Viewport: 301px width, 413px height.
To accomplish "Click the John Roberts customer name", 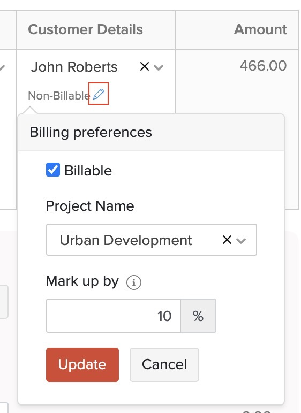I will [74, 67].
